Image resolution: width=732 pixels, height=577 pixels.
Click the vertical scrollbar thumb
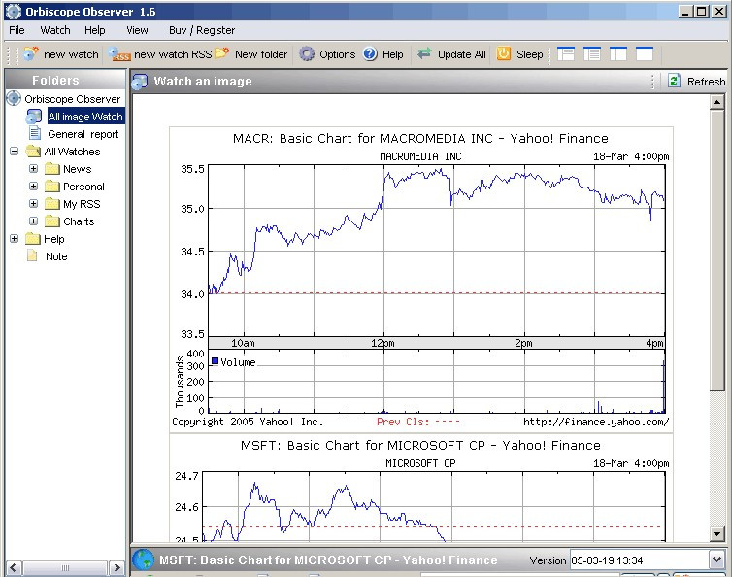716,250
